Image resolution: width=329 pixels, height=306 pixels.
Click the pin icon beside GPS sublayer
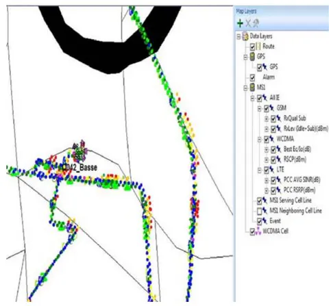tap(265, 67)
